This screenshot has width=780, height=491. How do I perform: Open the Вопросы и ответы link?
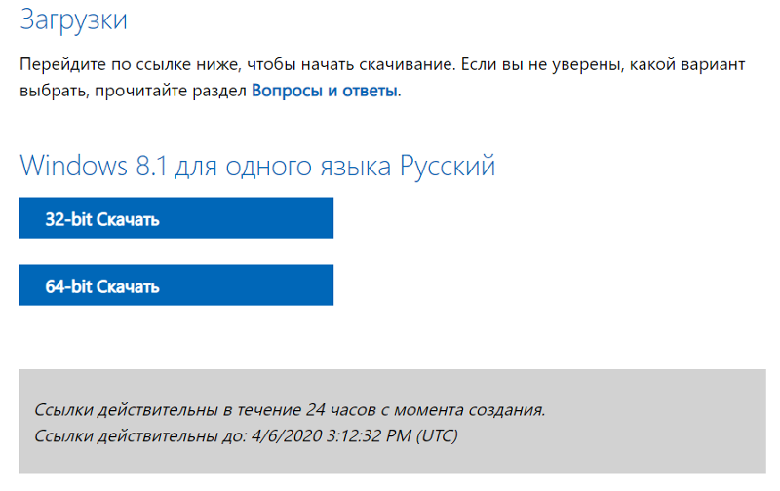coord(324,92)
